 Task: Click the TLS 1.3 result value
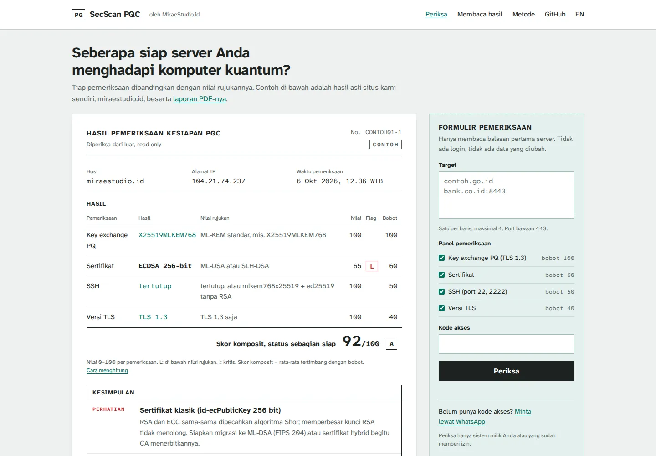coord(153,317)
